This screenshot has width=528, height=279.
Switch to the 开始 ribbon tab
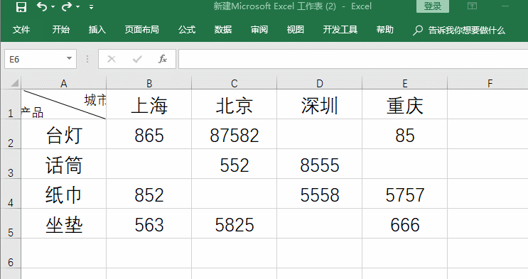(x=61, y=30)
